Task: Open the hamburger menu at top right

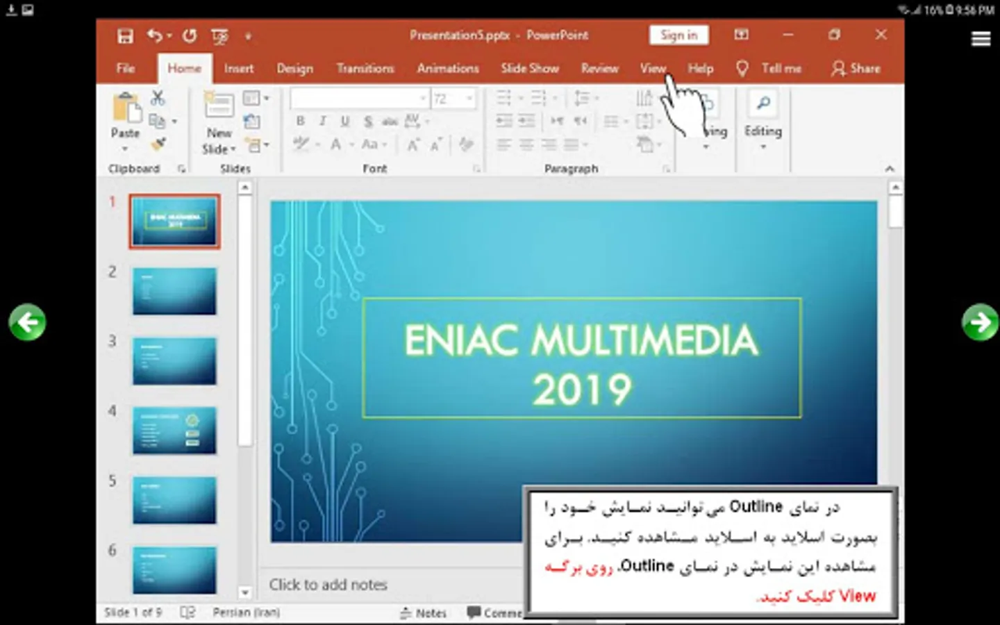Action: 981,39
